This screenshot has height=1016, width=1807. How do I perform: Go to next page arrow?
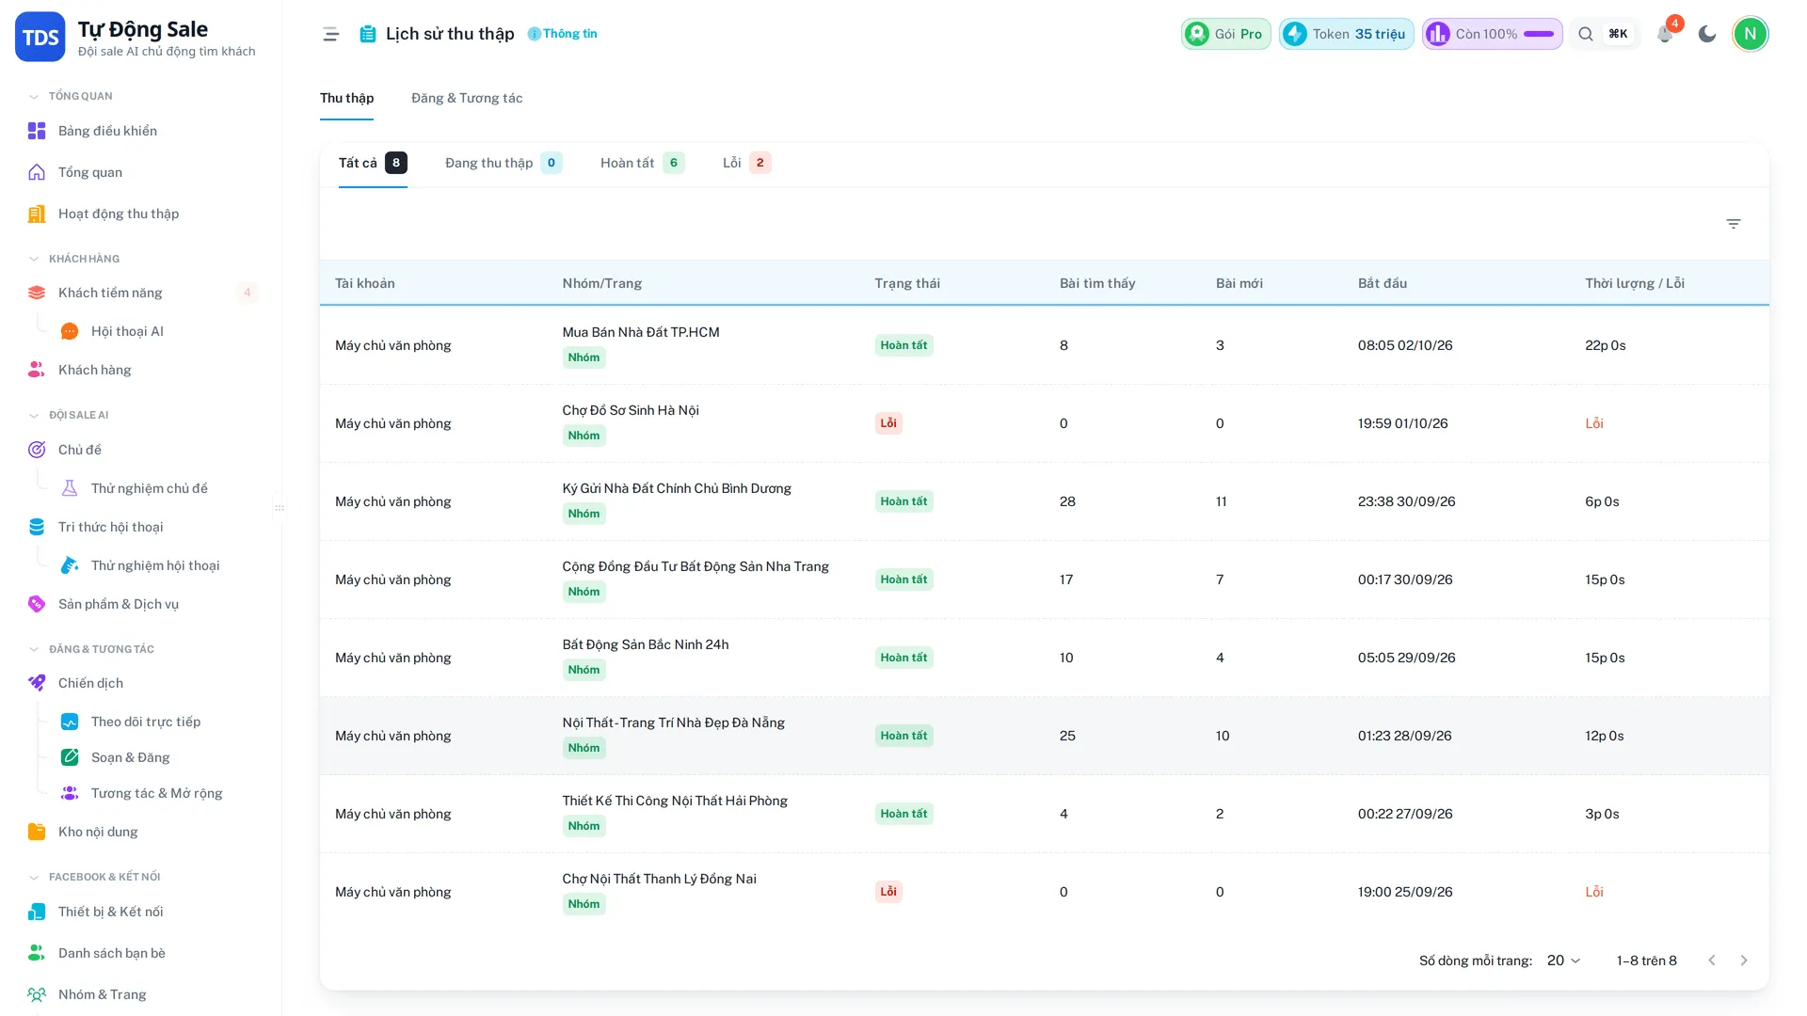(1744, 960)
